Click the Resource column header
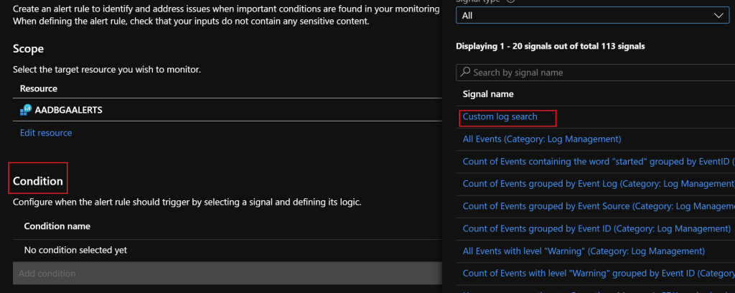Screen dimensions: 735x293 point(39,88)
